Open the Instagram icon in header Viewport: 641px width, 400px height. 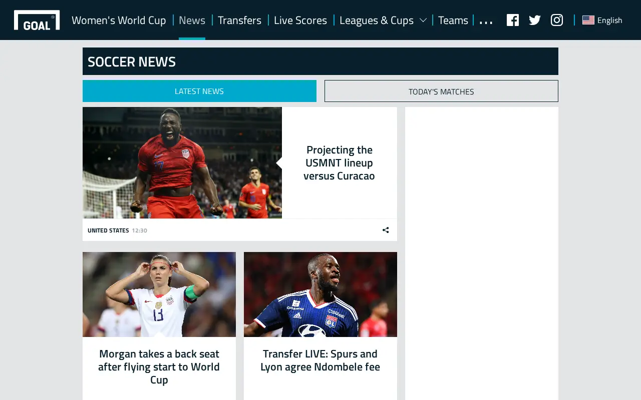(557, 20)
